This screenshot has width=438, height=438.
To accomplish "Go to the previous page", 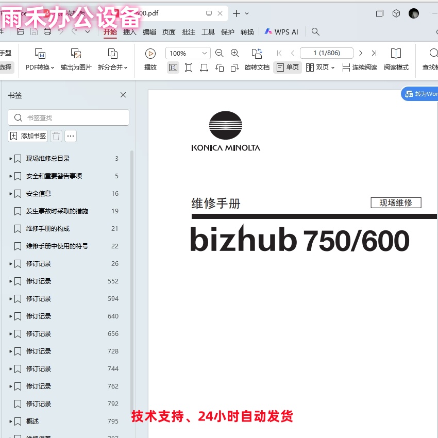I will (x=293, y=53).
